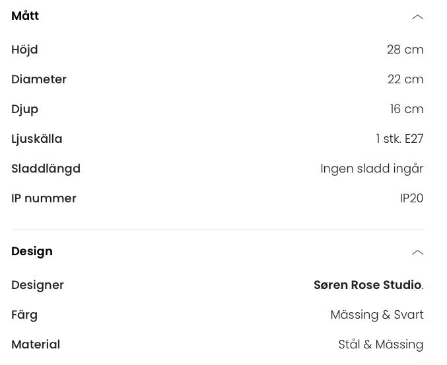Select the Ingen sladd ingår text
447x365 pixels.
372,169
